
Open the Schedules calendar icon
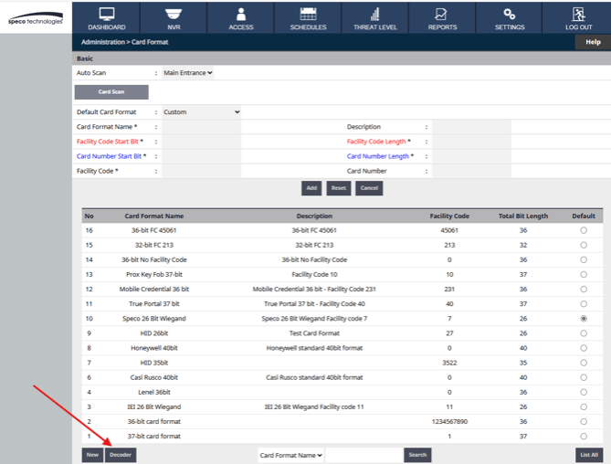tap(308, 14)
